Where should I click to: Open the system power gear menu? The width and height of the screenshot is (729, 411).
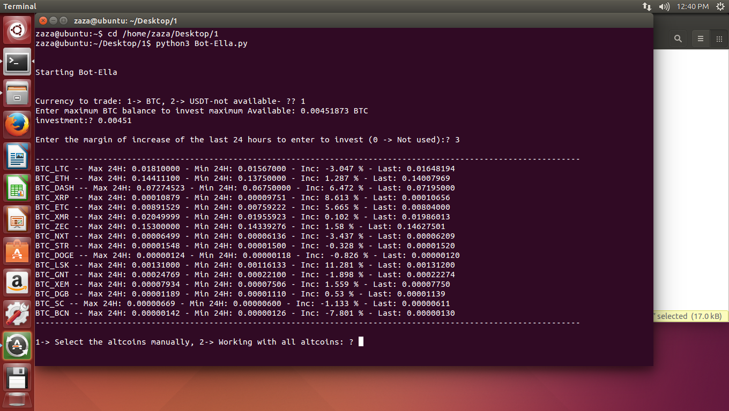(720, 6)
